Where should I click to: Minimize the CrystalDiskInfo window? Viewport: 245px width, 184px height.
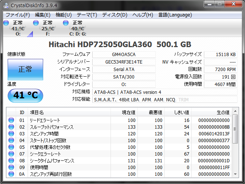[210, 4]
